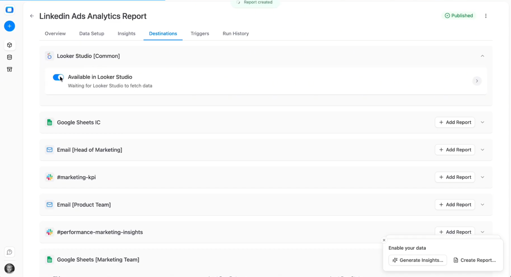Collapse the Looker Studio [Common] section
Viewport: 511px width, 277px height.
tap(482, 56)
